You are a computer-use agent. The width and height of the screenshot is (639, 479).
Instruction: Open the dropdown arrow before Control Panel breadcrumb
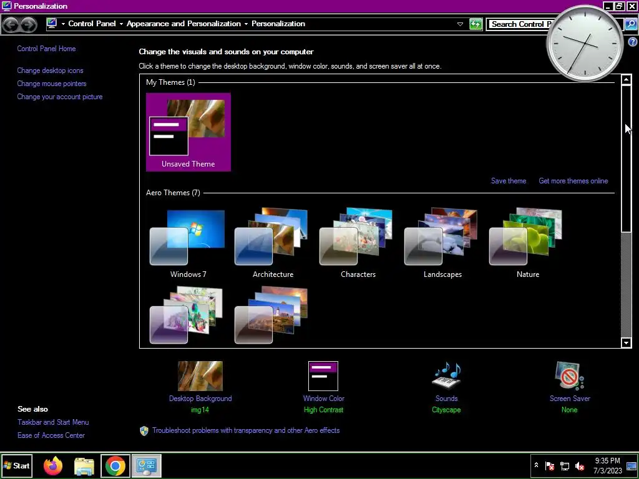click(x=63, y=24)
